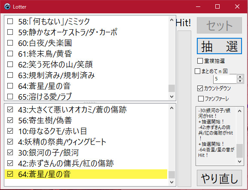Click the Hit! label
Viewport: 248px width, 190px height.
pos(184,23)
